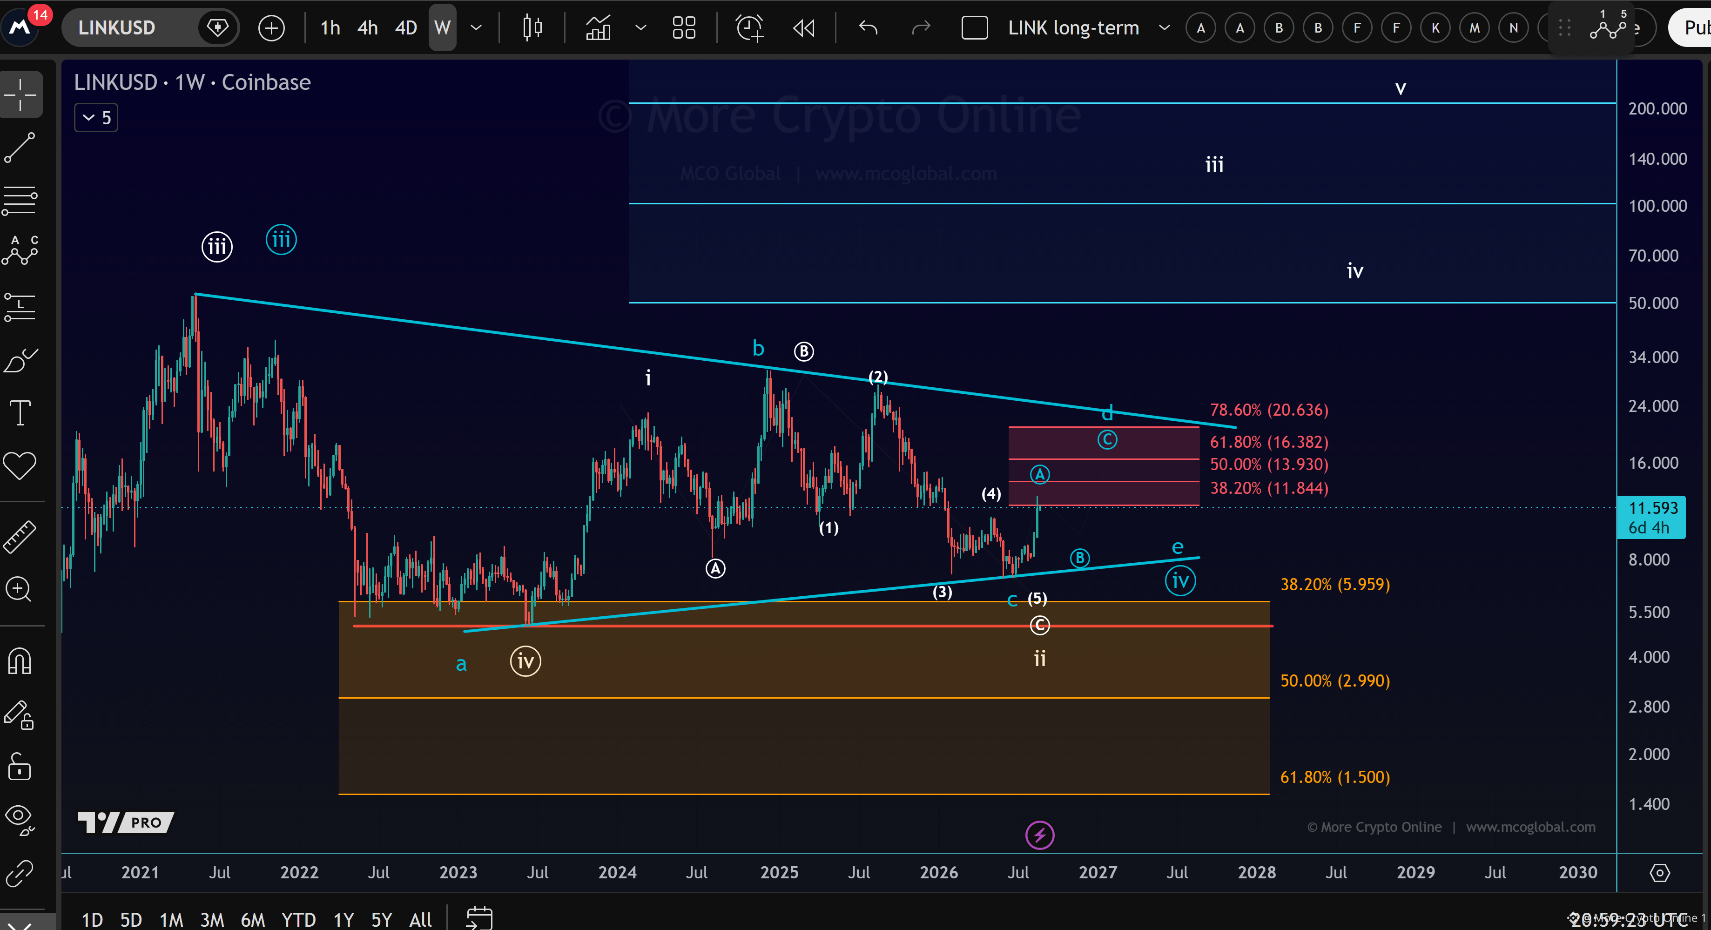The height and width of the screenshot is (930, 1711).
Task: Undo the last chart action
Action: point(868,28)
